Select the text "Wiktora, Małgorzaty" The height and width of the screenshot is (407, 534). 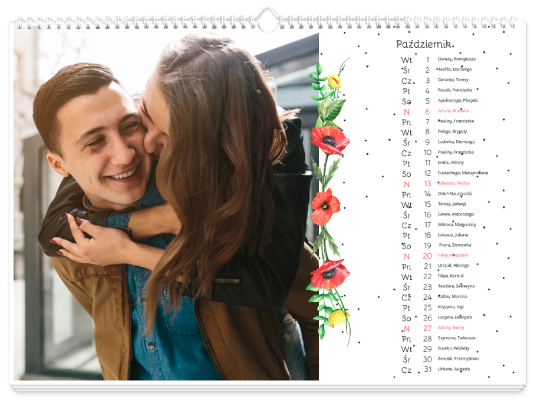[x=457, y=224]
